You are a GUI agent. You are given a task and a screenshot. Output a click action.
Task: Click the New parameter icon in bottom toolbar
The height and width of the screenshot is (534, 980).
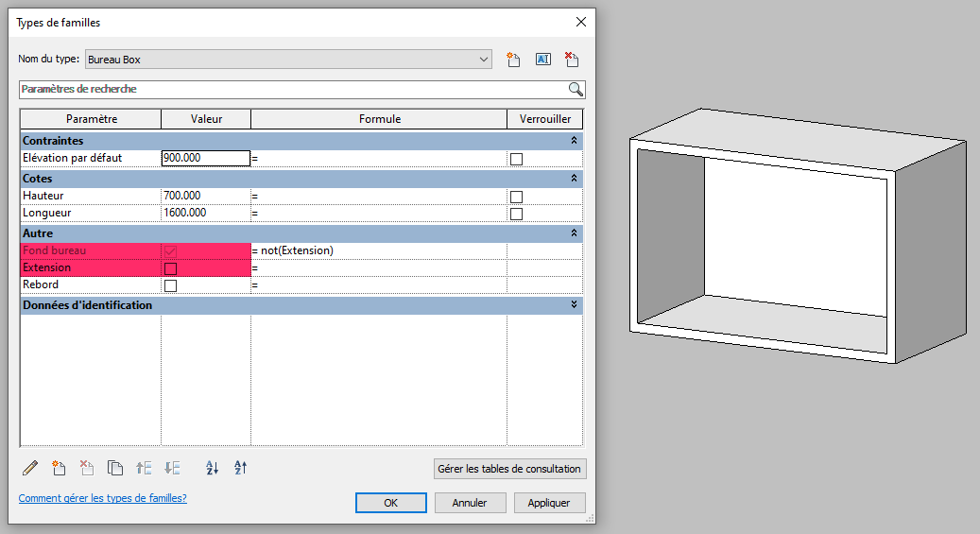pyautogui.click(x=59, y=468)
